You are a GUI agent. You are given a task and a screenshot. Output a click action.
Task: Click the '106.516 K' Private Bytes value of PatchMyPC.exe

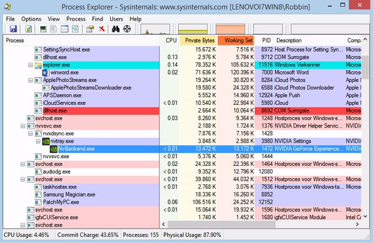point(204,202)
